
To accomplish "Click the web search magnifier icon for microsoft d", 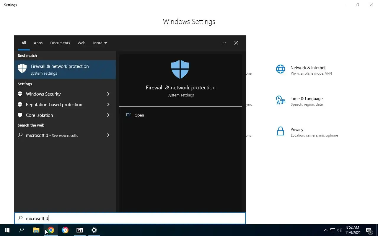I will (x=20, y=135).
